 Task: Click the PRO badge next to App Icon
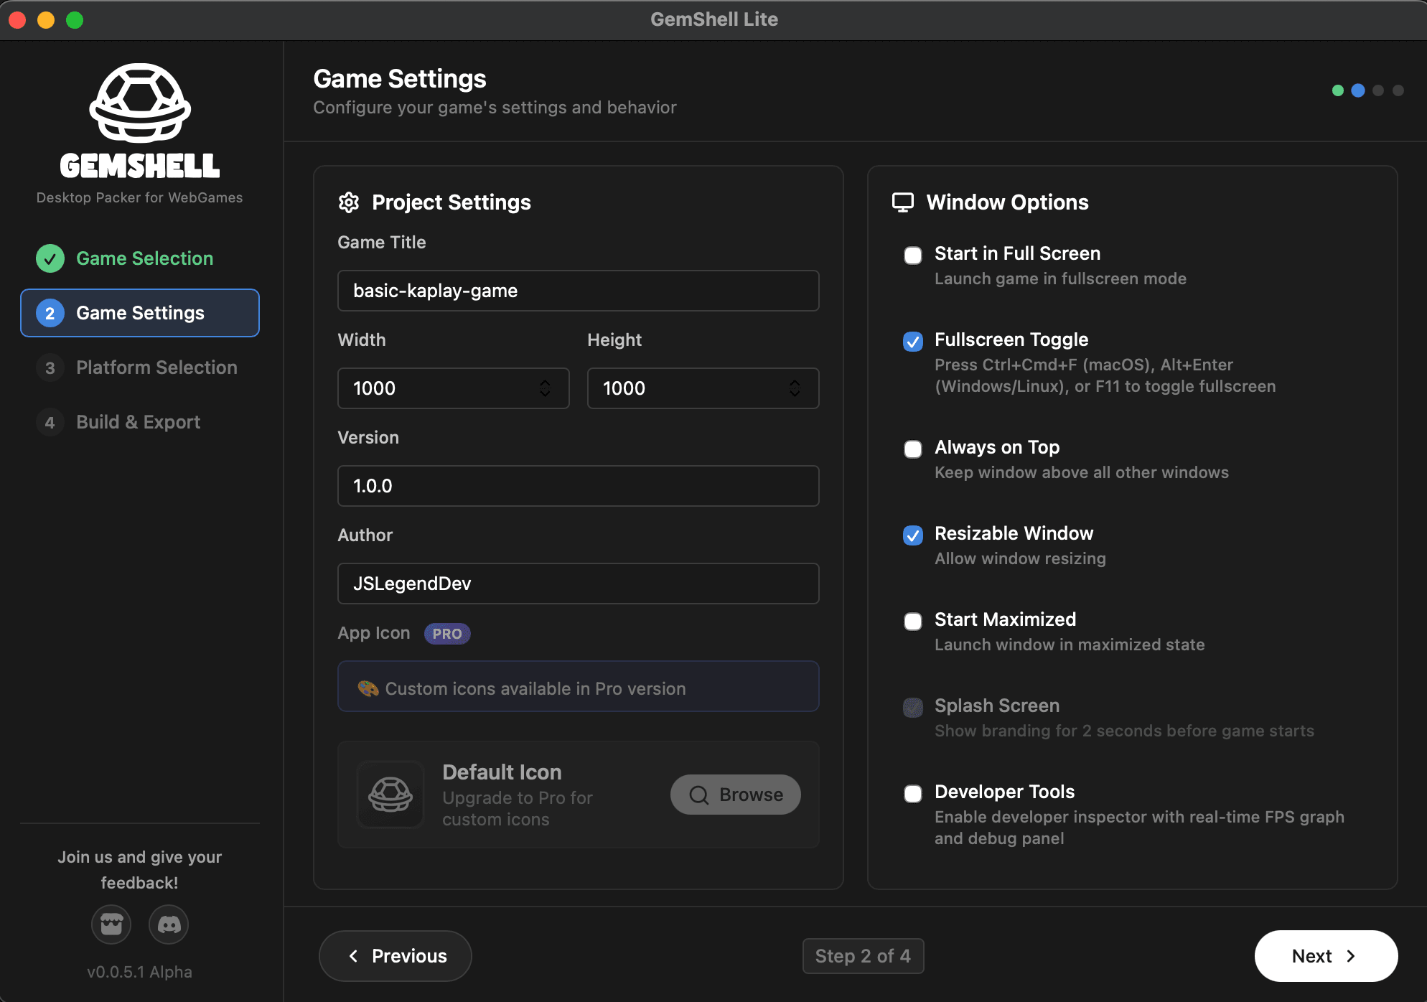point(447,634)
